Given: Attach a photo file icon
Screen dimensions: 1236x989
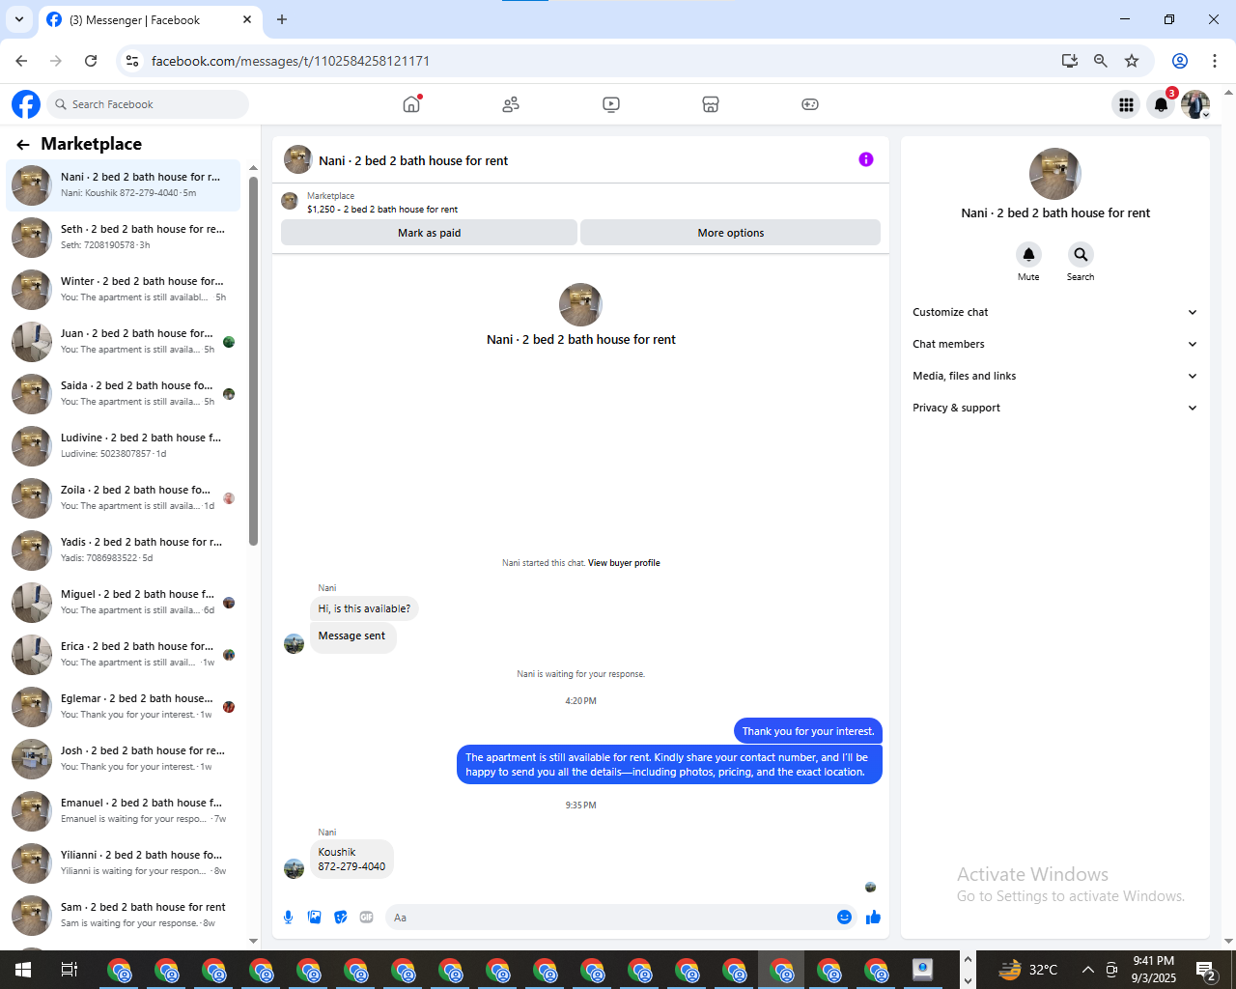Looking at the screenshot, I should 314,918.
